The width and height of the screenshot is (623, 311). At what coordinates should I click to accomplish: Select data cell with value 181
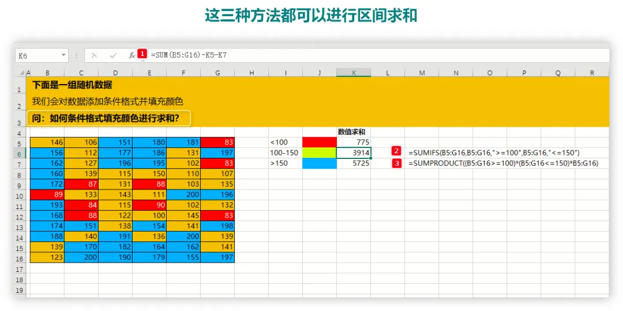pyautogui.click(x=183, y=142)
